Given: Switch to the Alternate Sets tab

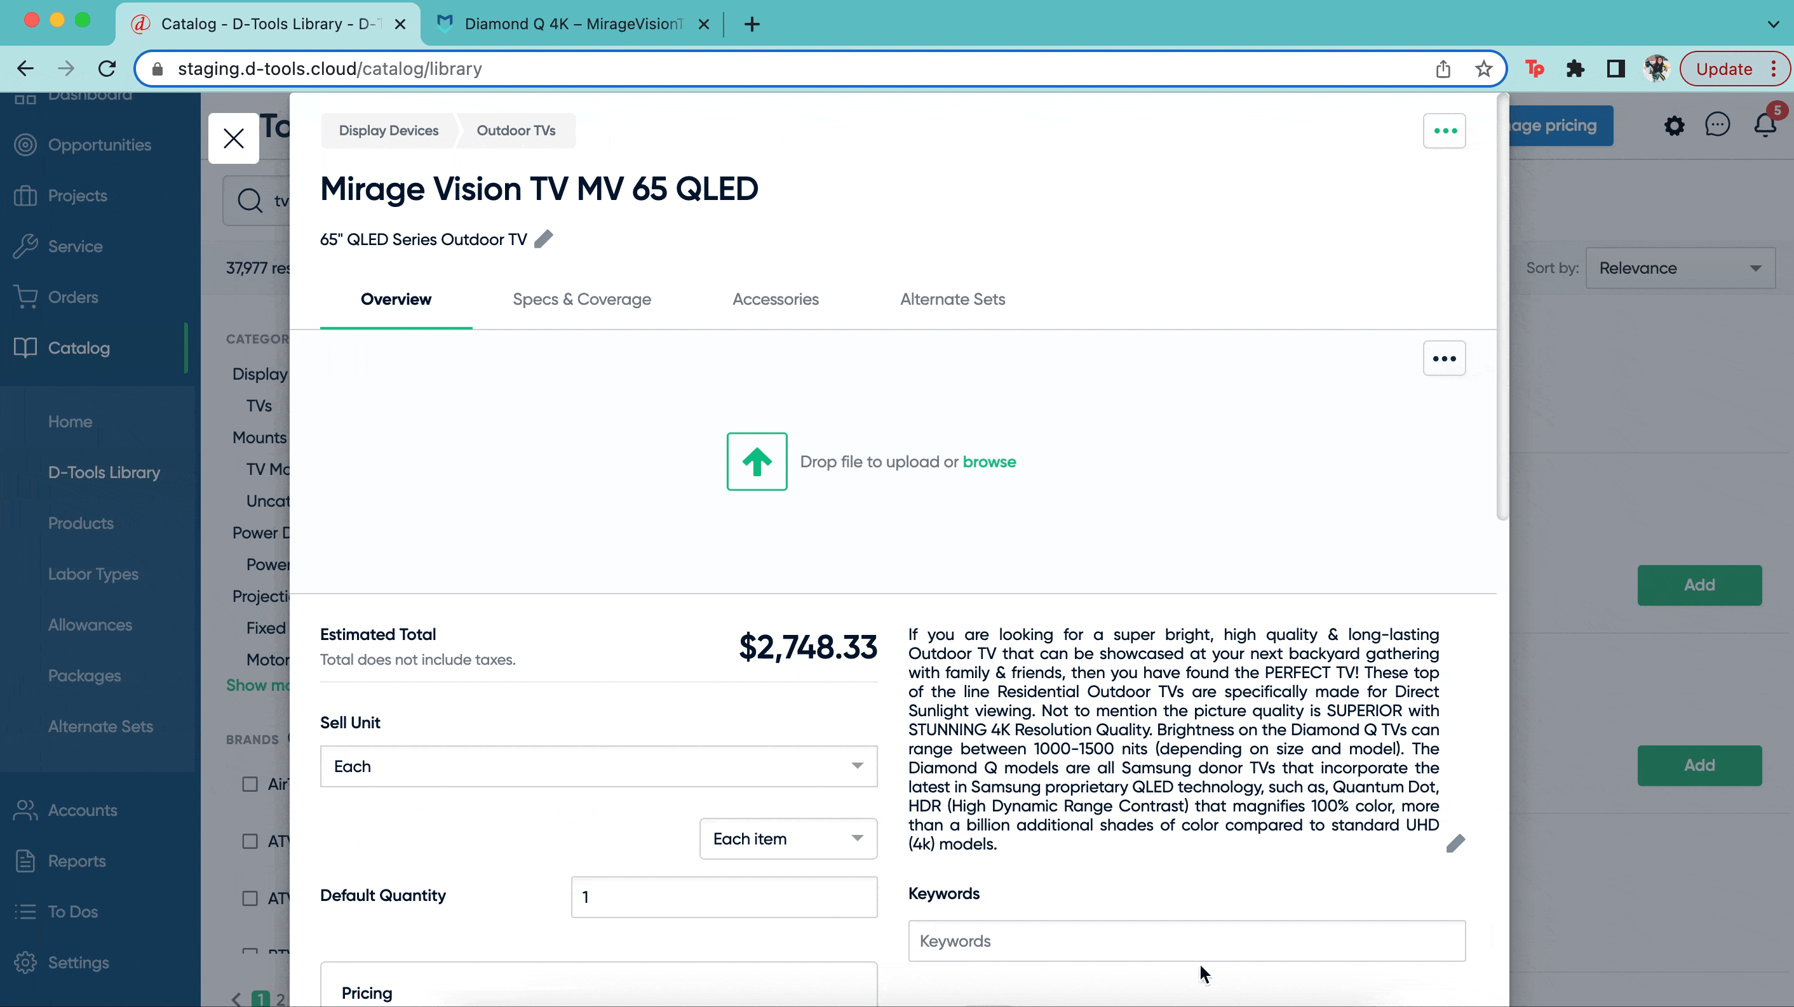Looking at the screenshot, I should tap(952, 299).
